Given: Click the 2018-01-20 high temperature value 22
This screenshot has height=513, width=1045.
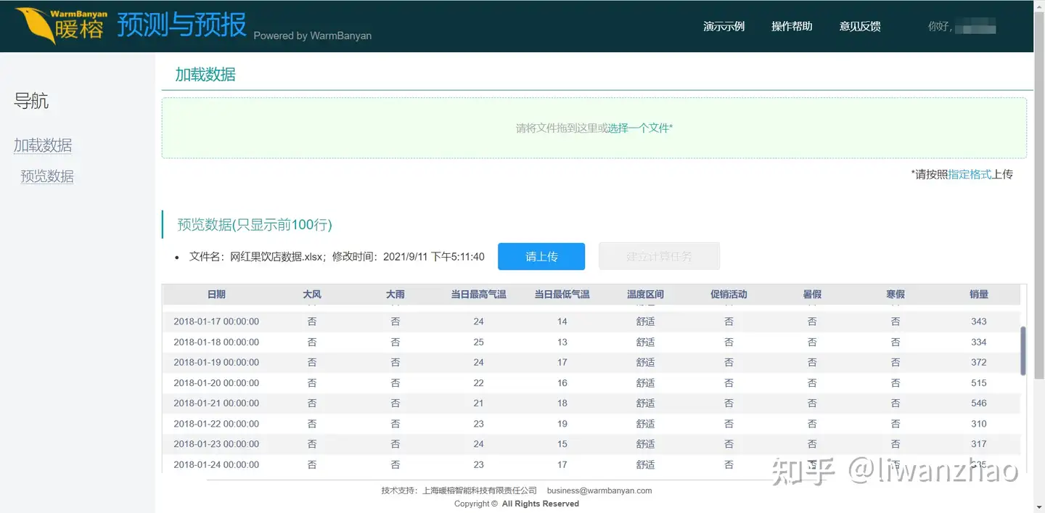Looking at the screenshot, I should pyautogui.click(x=479, y=382).
